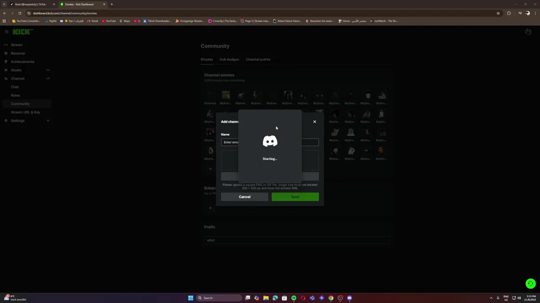
Task: Open the apps grid in bookmarks bar
Action: 4,21
